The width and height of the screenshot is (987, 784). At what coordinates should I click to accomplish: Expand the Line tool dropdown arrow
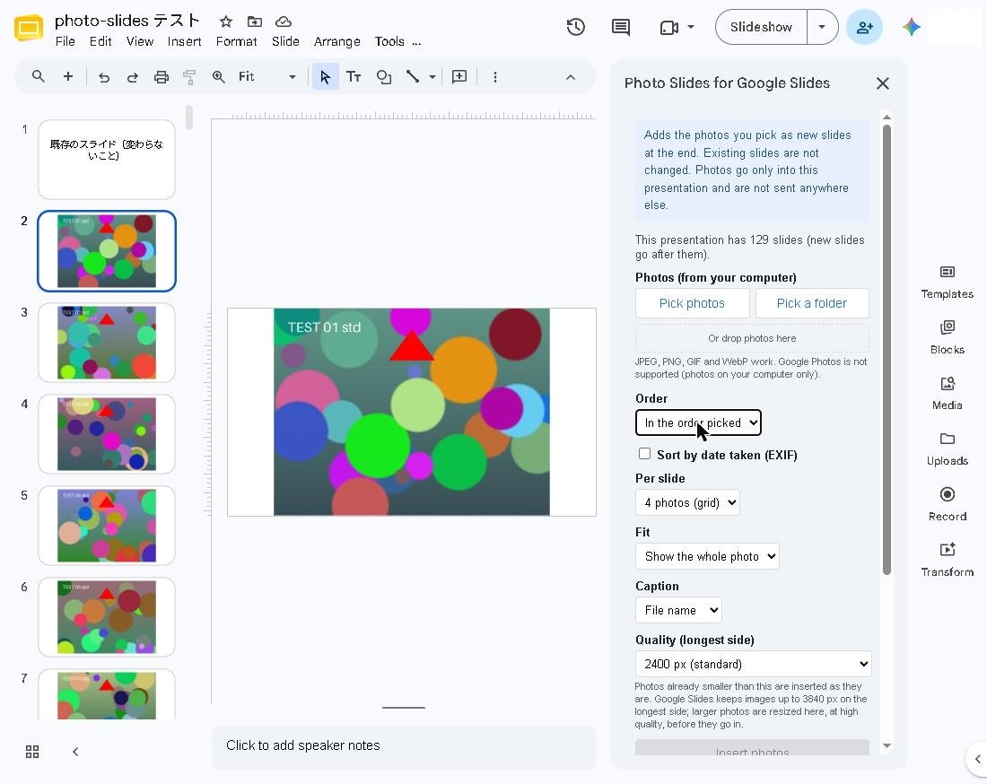click(x=432, y=77)
